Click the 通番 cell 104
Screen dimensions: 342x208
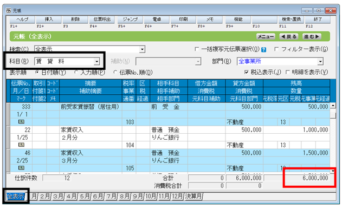pyautogui.click(x=129, y=145)
